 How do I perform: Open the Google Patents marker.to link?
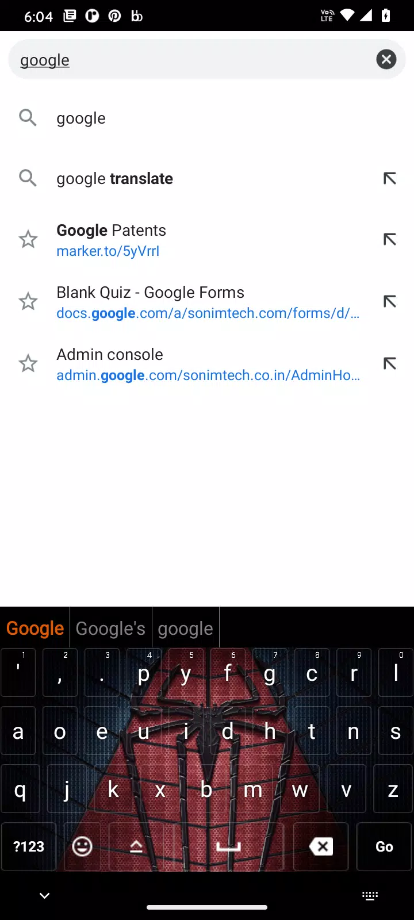108,251
